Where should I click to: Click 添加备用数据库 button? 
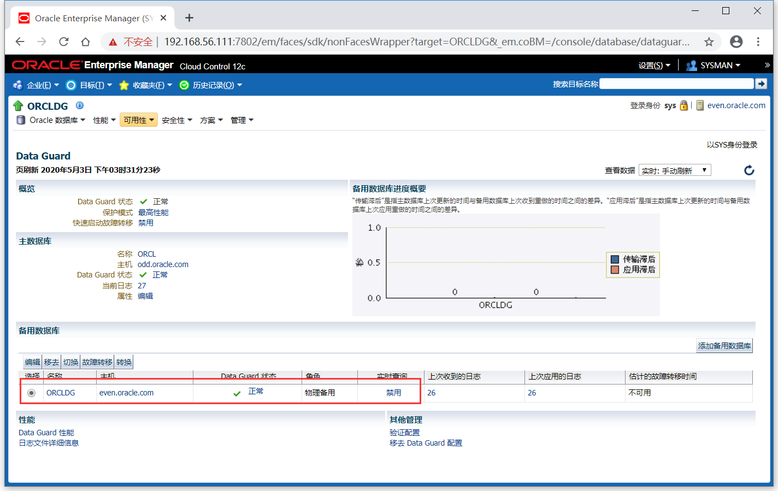click(724, 346)
